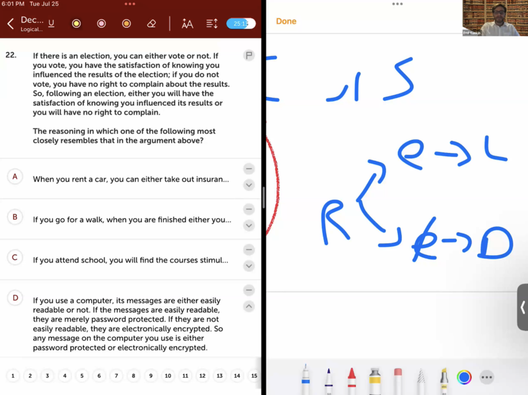The image size is (528, 395).
Task: Open the line spacing setting
Action: click(212, 24)
